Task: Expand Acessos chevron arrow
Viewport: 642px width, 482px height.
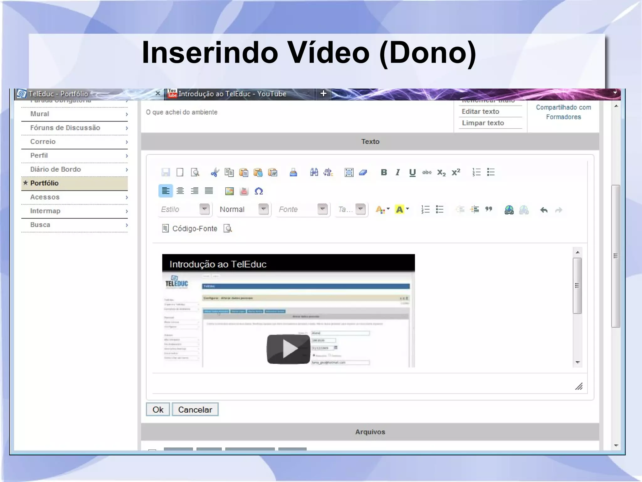Action: pos(127,197)
